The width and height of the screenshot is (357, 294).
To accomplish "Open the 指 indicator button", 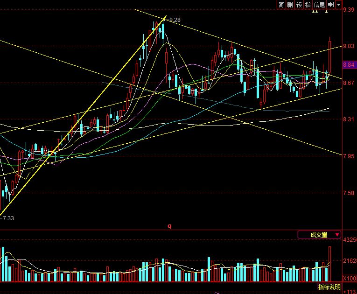I will [x=308, y=5].
